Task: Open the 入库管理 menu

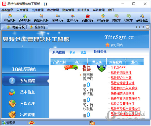Action: click(22, 10)
